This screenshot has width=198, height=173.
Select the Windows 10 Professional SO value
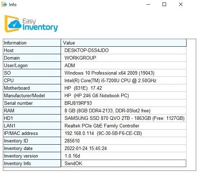point(124,73)
